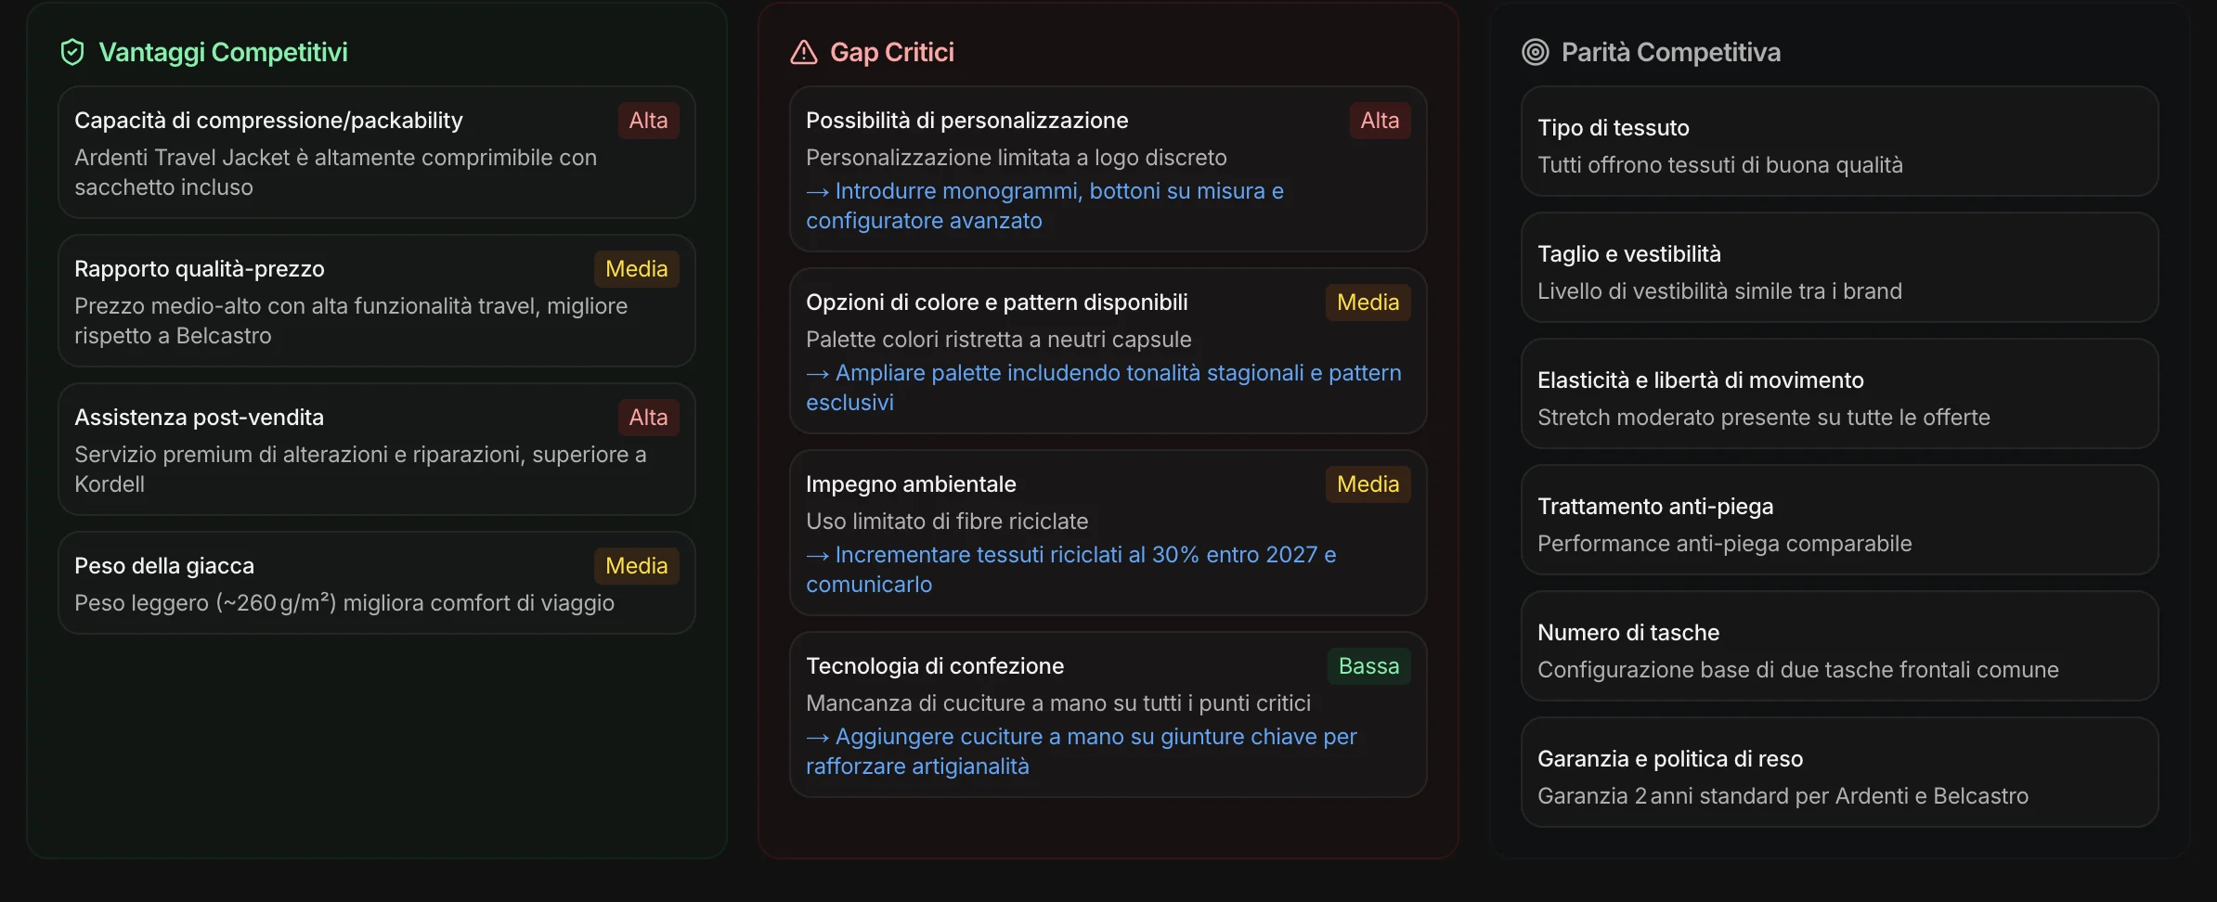Screen dimensions: 2217x902
Task: Click the "Ampliare palette includendo tonalità stagionali" recommendation
Action: coord(1104,388)
